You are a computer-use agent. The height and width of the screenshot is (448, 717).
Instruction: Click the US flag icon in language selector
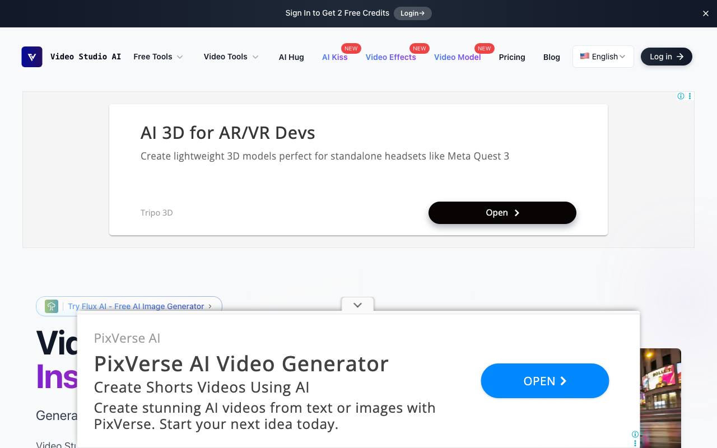[x=584, y=56]
